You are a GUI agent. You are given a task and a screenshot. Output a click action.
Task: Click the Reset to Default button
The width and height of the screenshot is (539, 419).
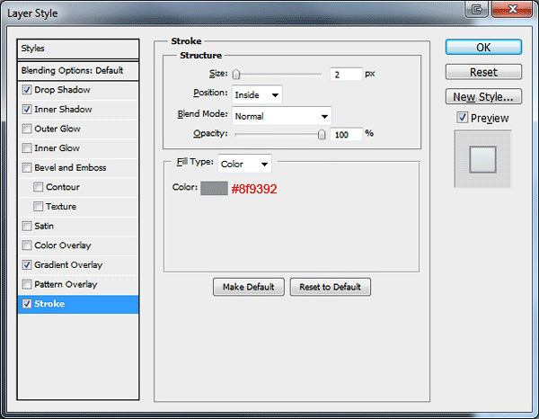click(331, 287)
